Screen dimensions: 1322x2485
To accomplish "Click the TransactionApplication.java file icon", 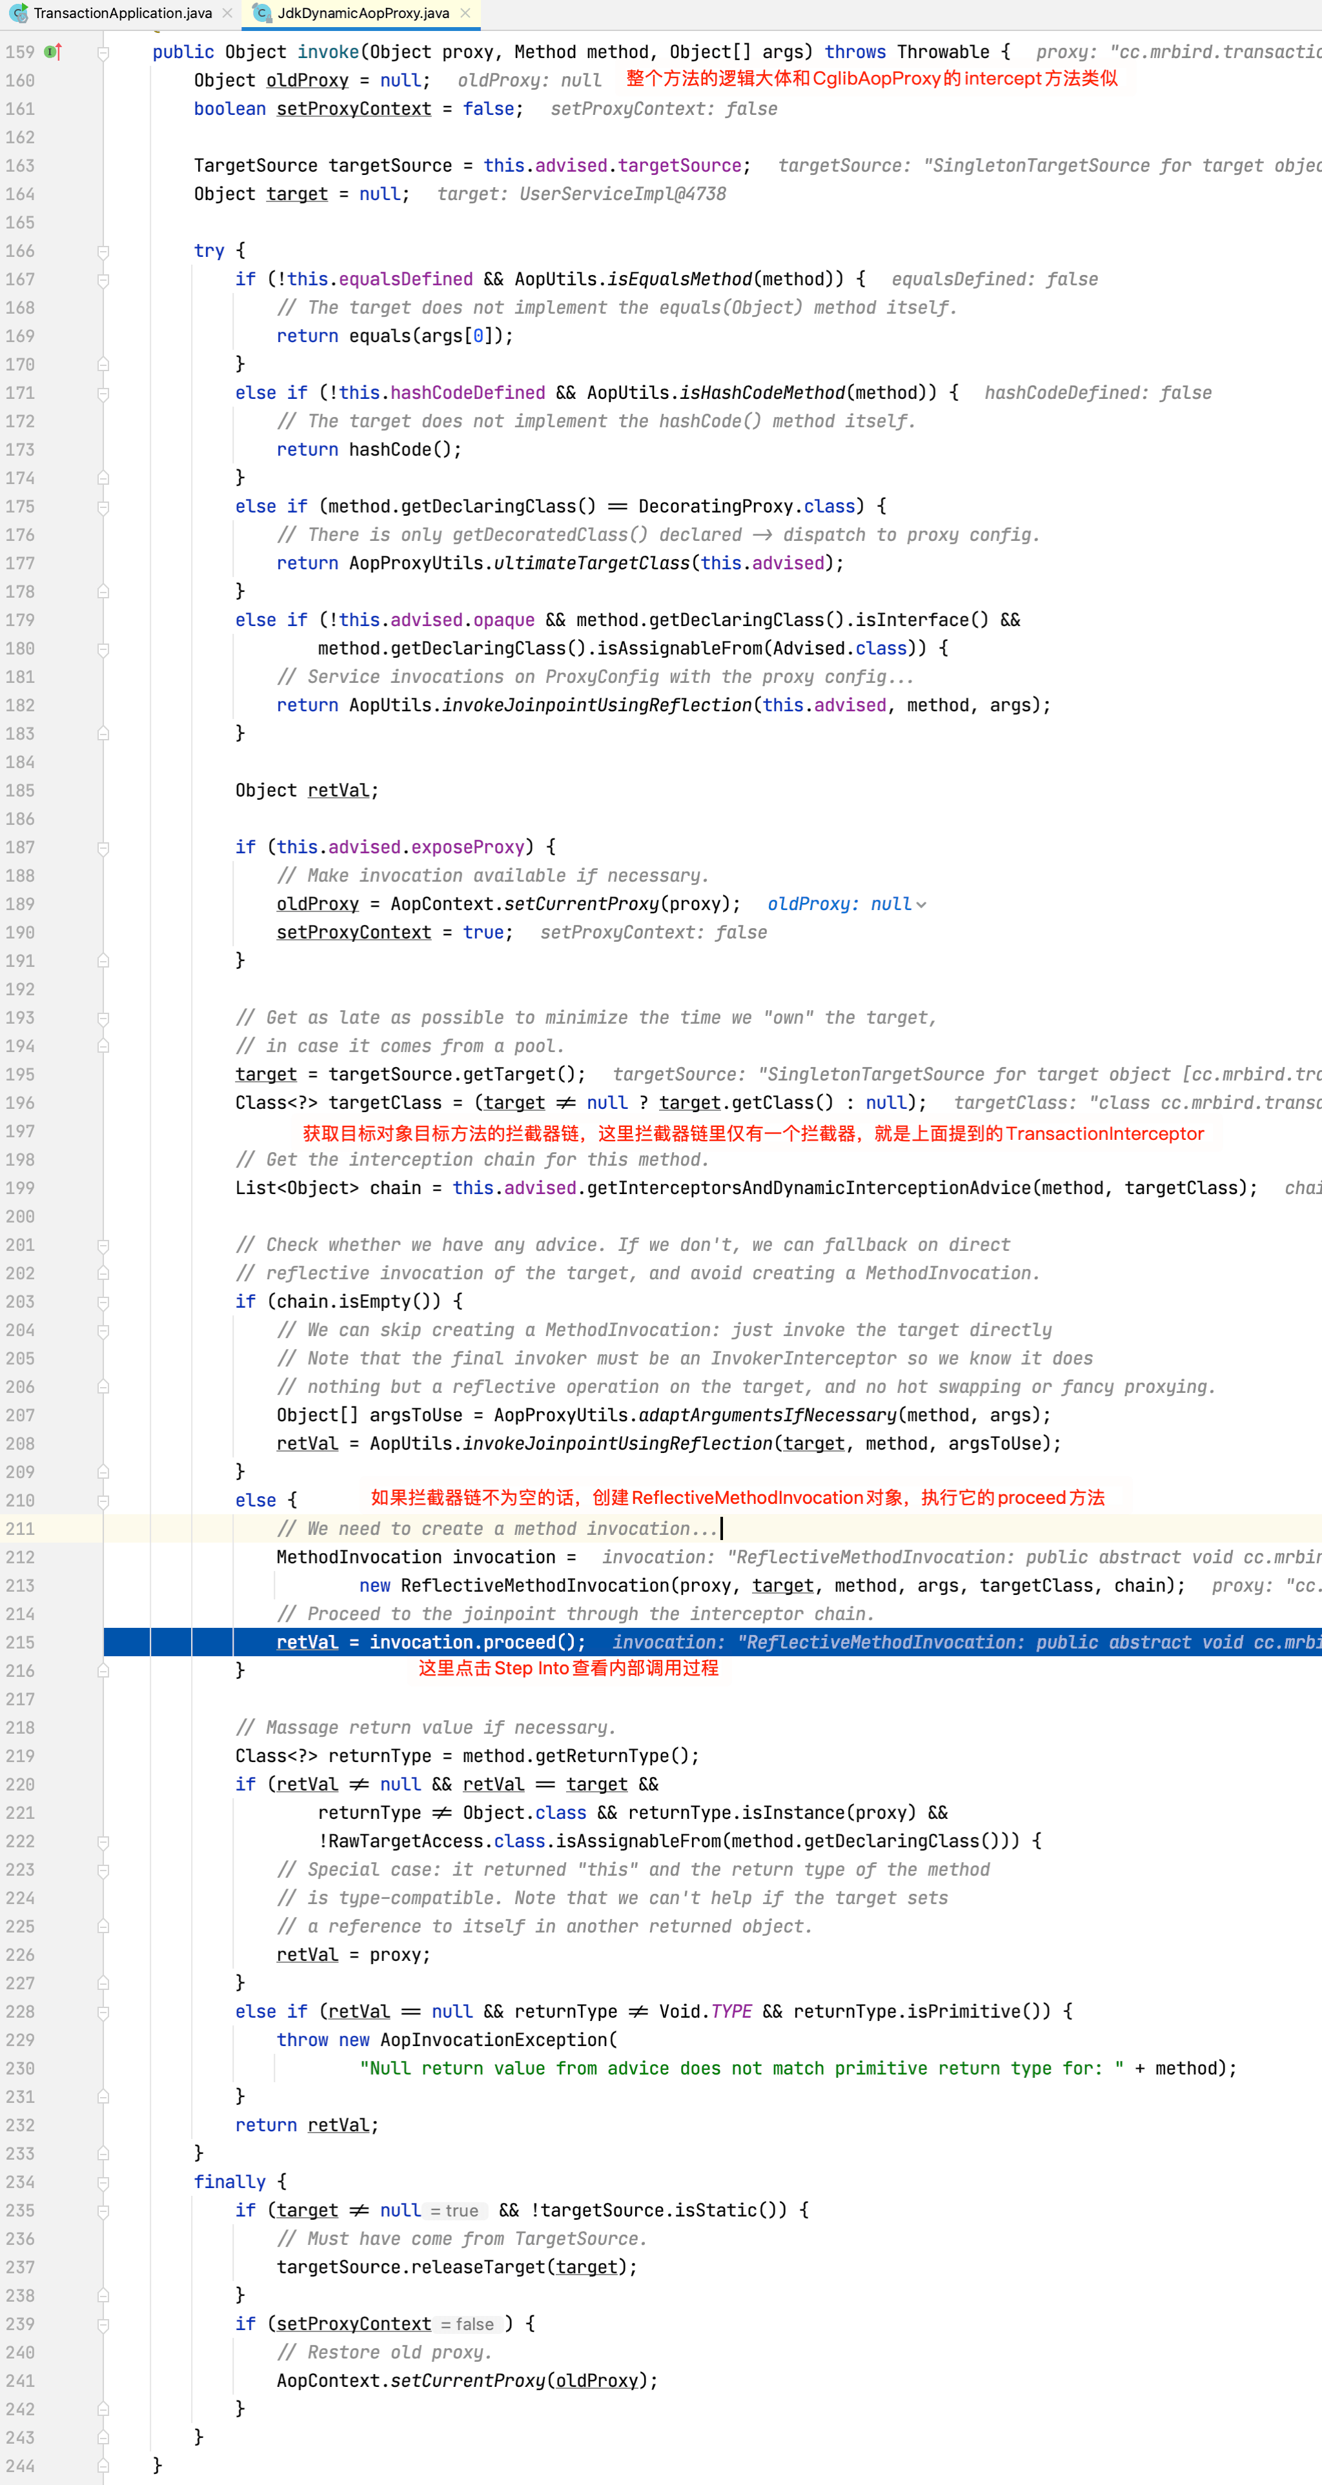I will coord(18,14).
